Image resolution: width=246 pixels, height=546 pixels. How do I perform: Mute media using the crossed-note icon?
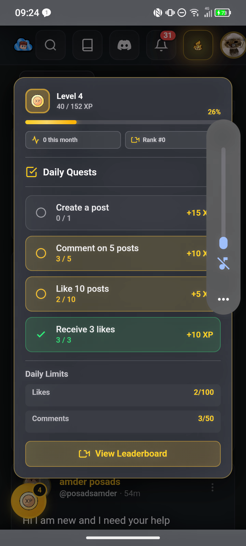pyautogui.click(x=223, y=263)
